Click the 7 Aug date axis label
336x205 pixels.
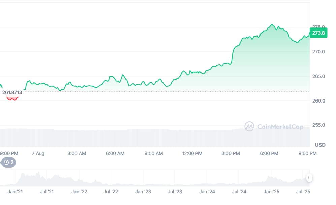pos(38,153)
